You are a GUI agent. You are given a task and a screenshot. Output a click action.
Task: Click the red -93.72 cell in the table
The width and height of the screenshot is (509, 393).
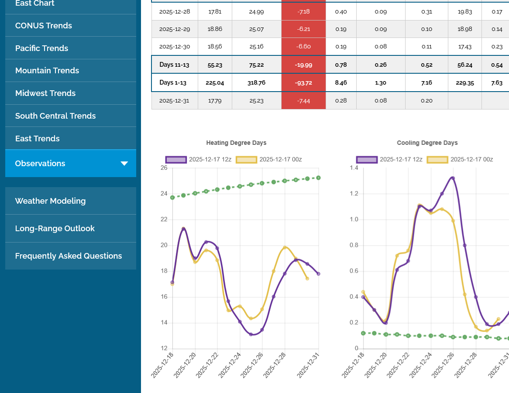coord(303,82)
